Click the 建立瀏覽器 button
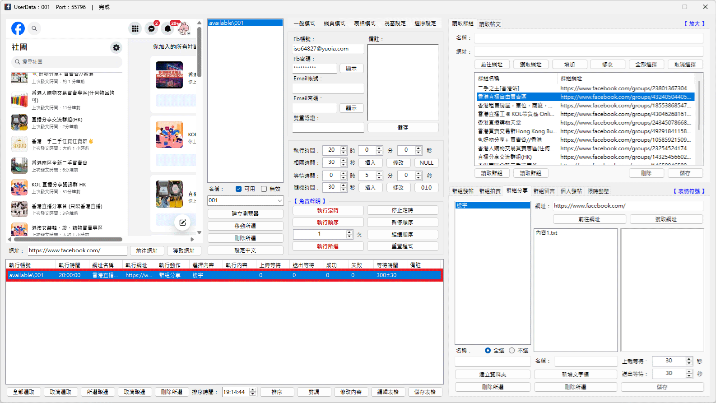The width and height of the screenshot is (716, 403). 245,213
